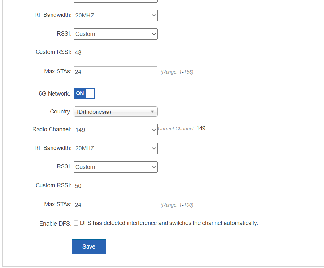Viewport: 324px width, 268px height.
Task: Open the RSSI dropdown above Custom RSSI 50
Action: coord(116,167)
